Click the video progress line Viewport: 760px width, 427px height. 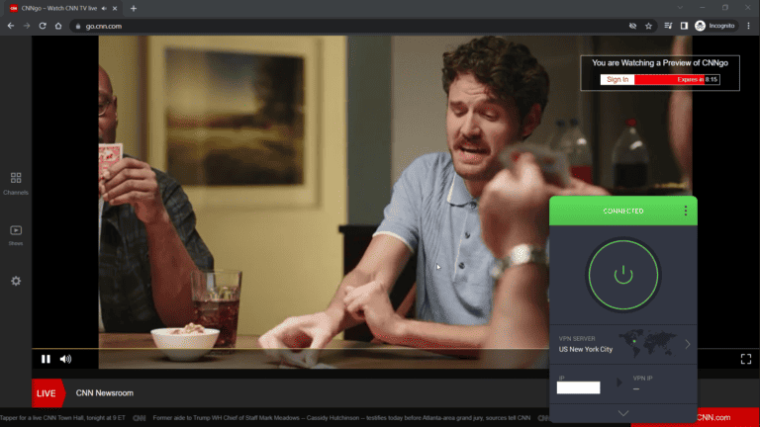pyautogui.click(x=290, y=349)
